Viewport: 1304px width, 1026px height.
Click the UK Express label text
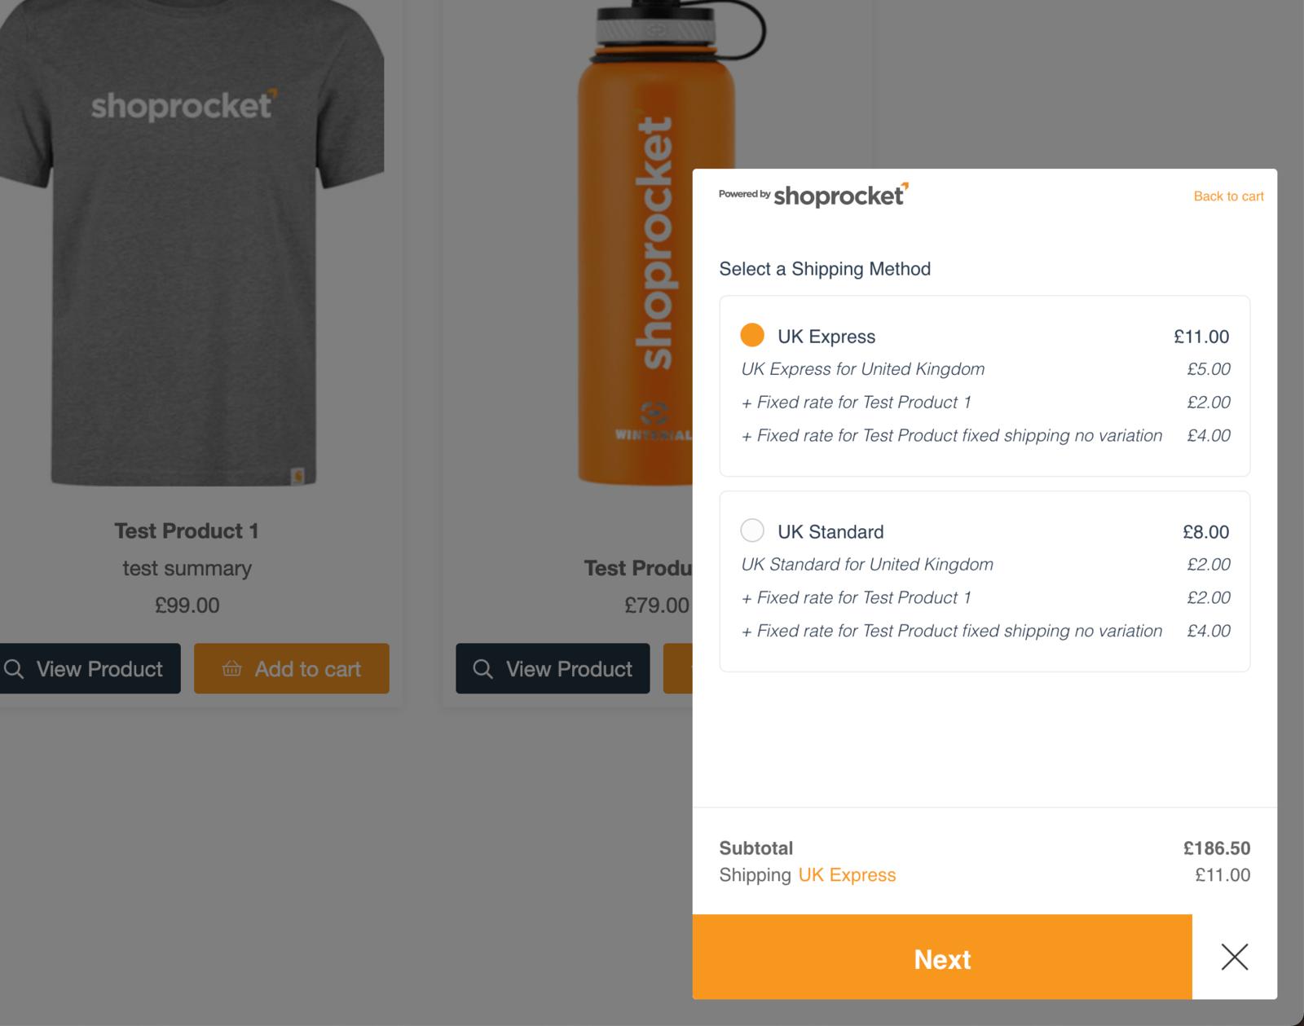pos(826,337)
